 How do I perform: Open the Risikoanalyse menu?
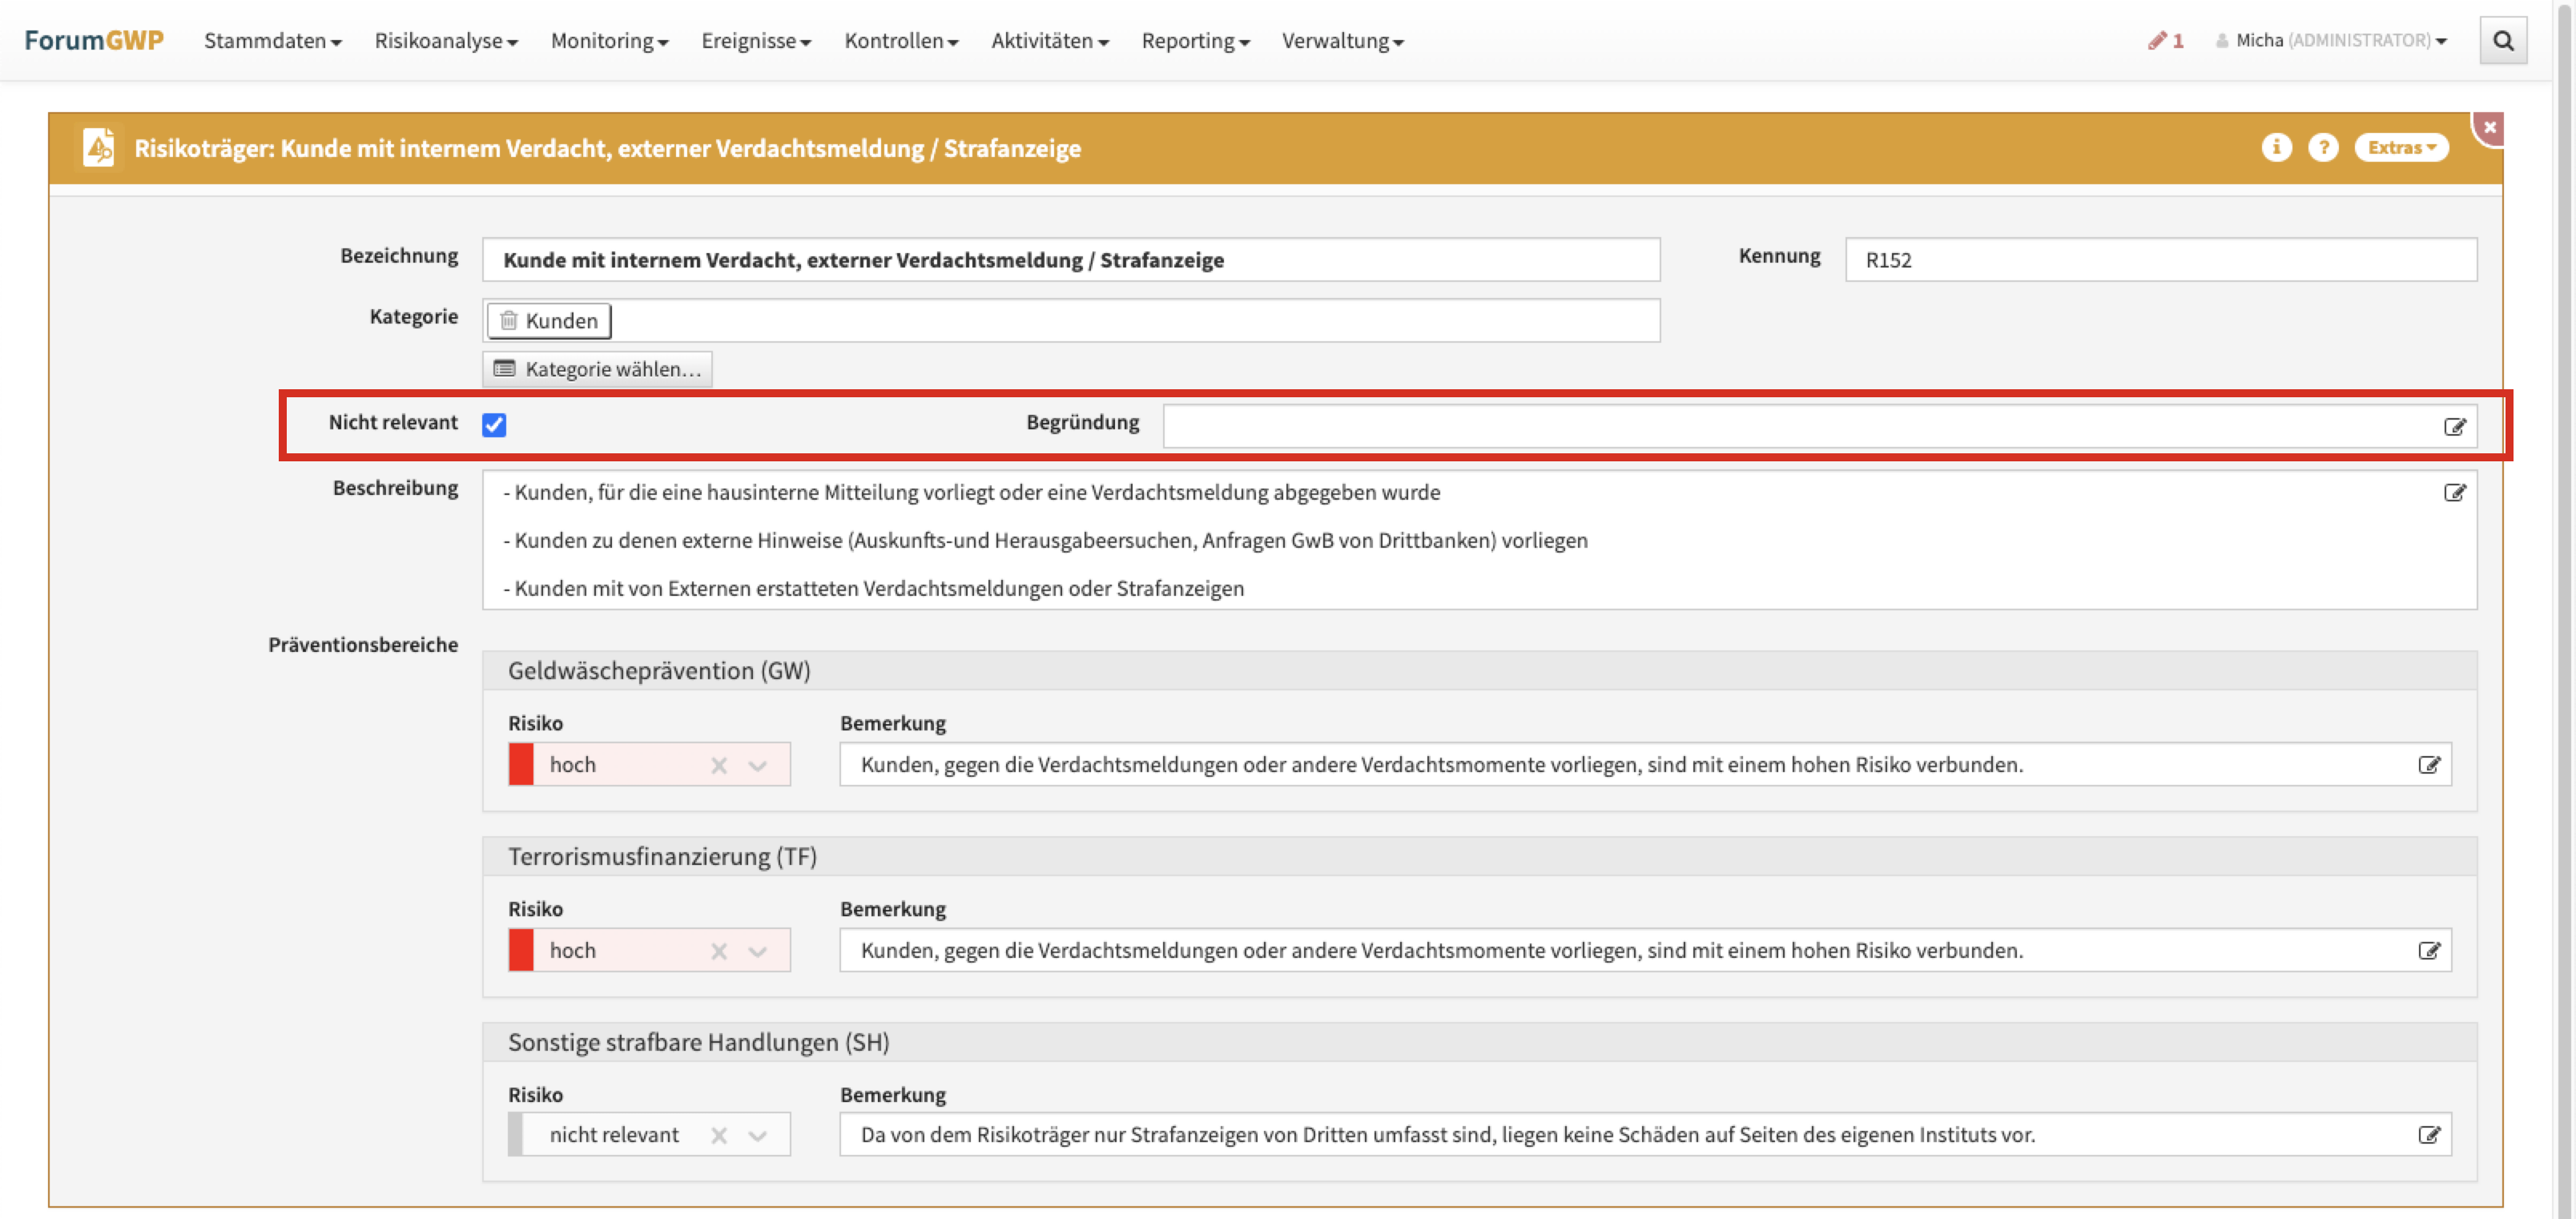point(446,41)
